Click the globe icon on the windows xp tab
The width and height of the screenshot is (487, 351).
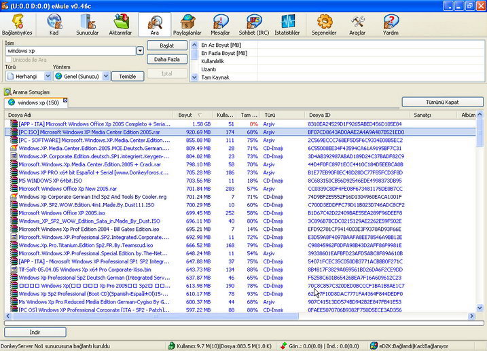coord(12,102)
